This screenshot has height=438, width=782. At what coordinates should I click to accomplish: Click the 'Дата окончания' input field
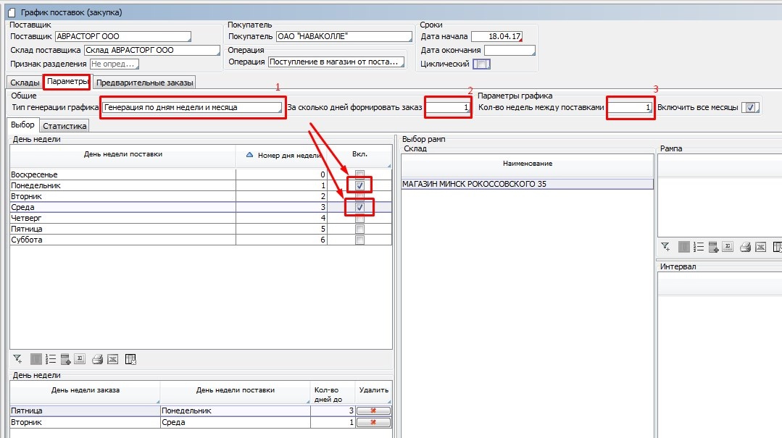tap(509, 50)
